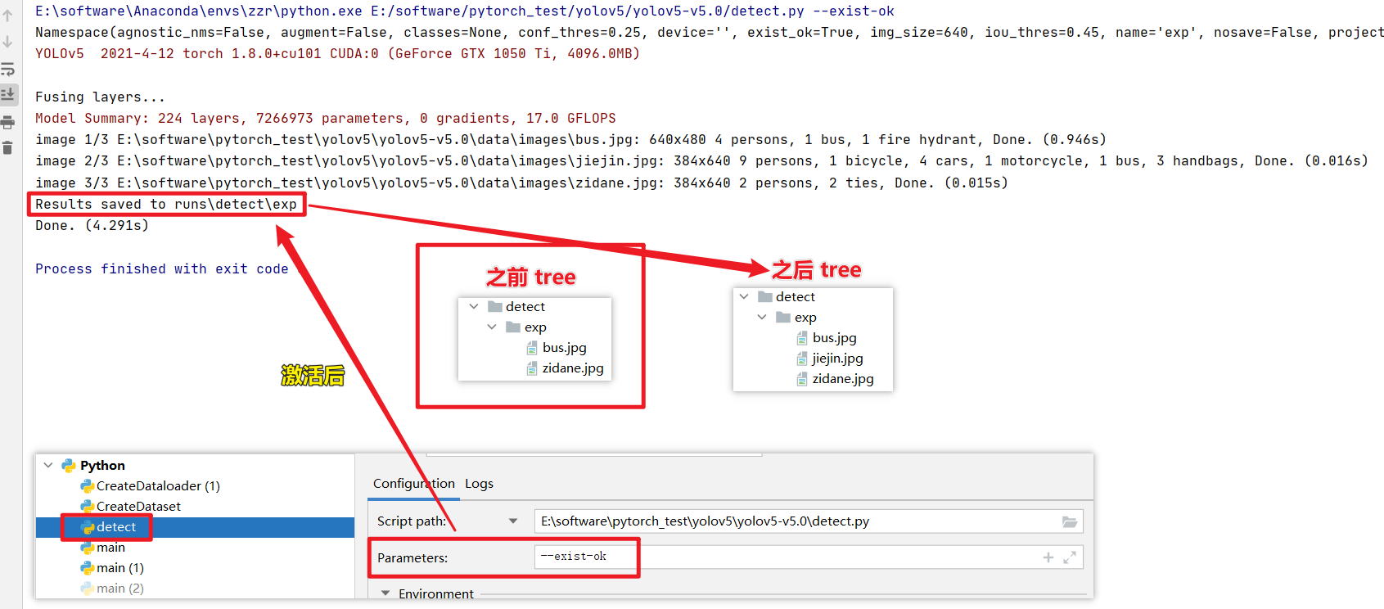Click the exp folder icon in 之后 tree
This screenshot has width=1384, height=609.
tap(783, 317)
